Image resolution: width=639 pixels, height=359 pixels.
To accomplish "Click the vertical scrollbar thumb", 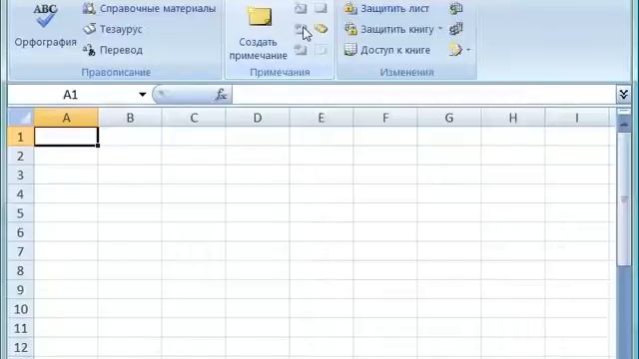I will pos(624,199).
